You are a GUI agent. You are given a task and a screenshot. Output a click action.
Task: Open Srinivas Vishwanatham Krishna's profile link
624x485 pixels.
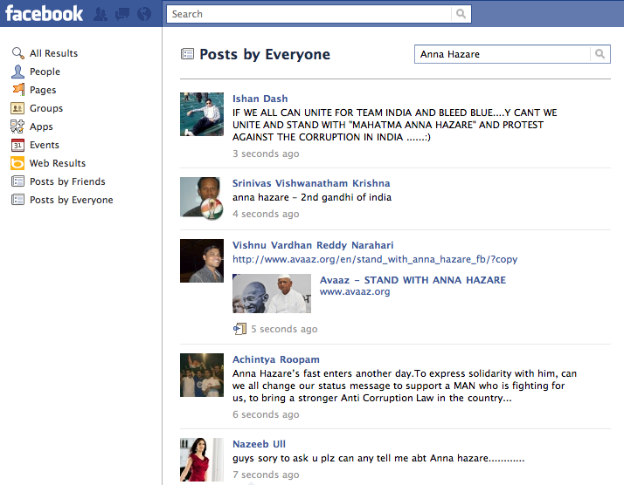click(x=311, y=183)
